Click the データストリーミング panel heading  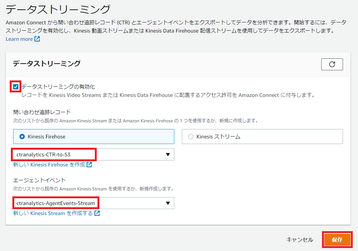tap(46, 64)
